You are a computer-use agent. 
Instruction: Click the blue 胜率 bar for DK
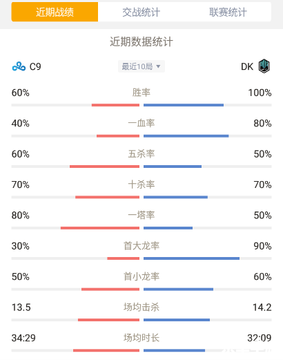point(184,105)
